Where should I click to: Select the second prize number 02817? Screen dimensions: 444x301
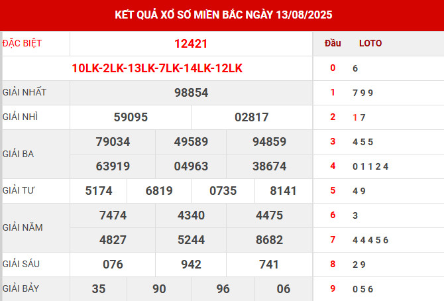click(x=252, y=117)
